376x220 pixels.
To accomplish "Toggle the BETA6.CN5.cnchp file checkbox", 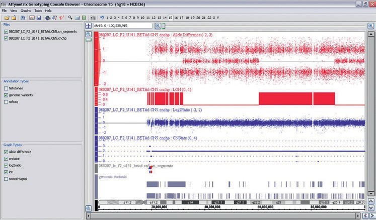I will click(6, 38).
